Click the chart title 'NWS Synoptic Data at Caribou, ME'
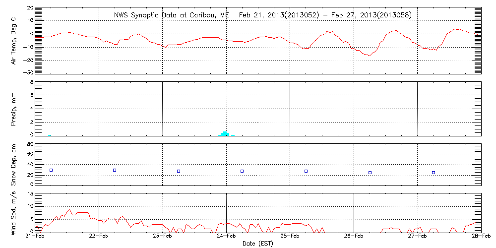 click(172, 15)
